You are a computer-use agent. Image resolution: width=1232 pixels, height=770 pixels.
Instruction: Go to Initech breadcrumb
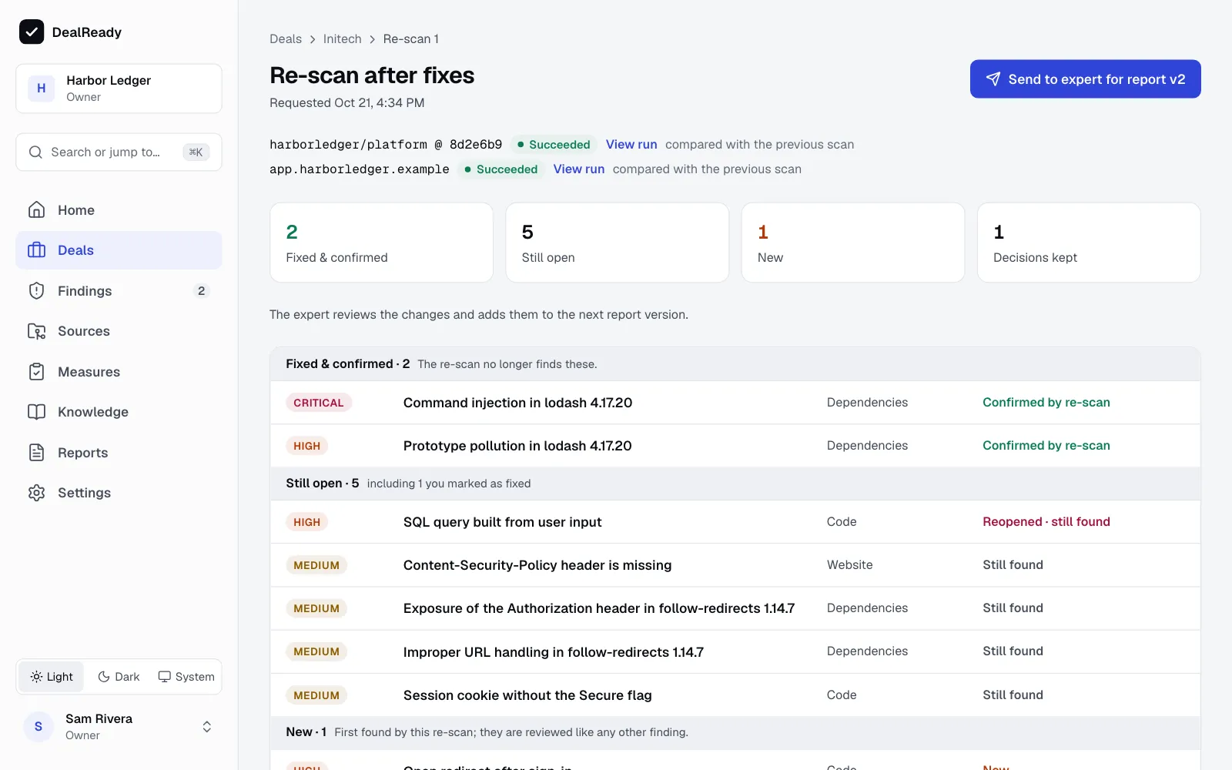pyautogui.click(x=342, y=38)
